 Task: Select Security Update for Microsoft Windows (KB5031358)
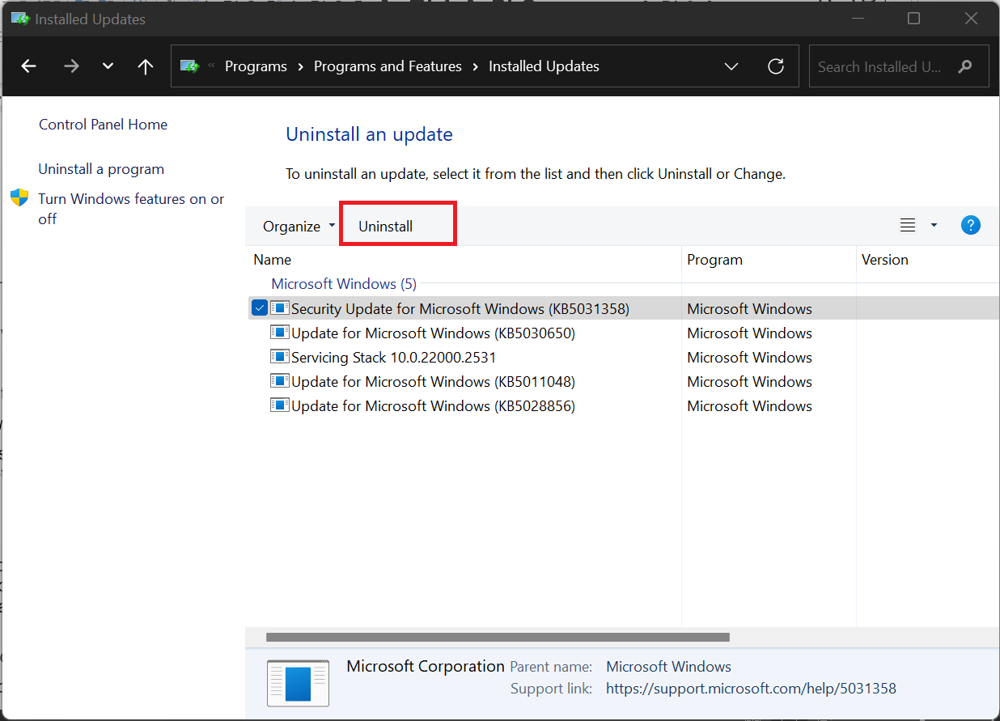click(x=460, y=308)
